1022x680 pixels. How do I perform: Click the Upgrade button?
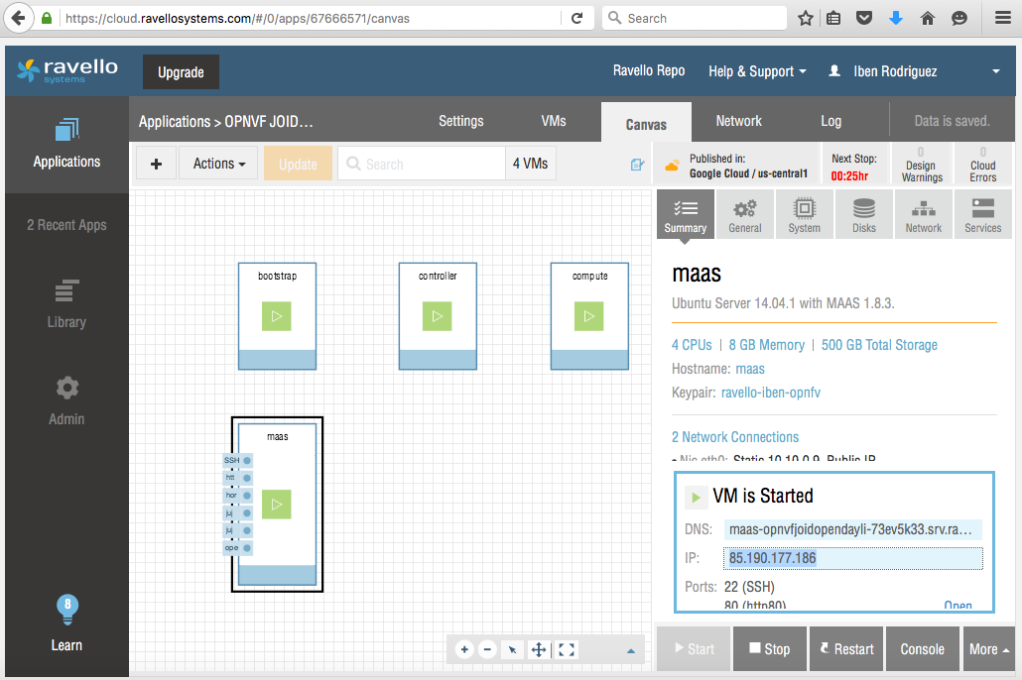(x=181, y=71)
